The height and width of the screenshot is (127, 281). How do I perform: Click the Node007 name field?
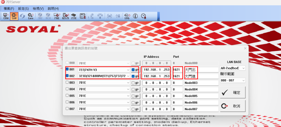pos(201,109)
